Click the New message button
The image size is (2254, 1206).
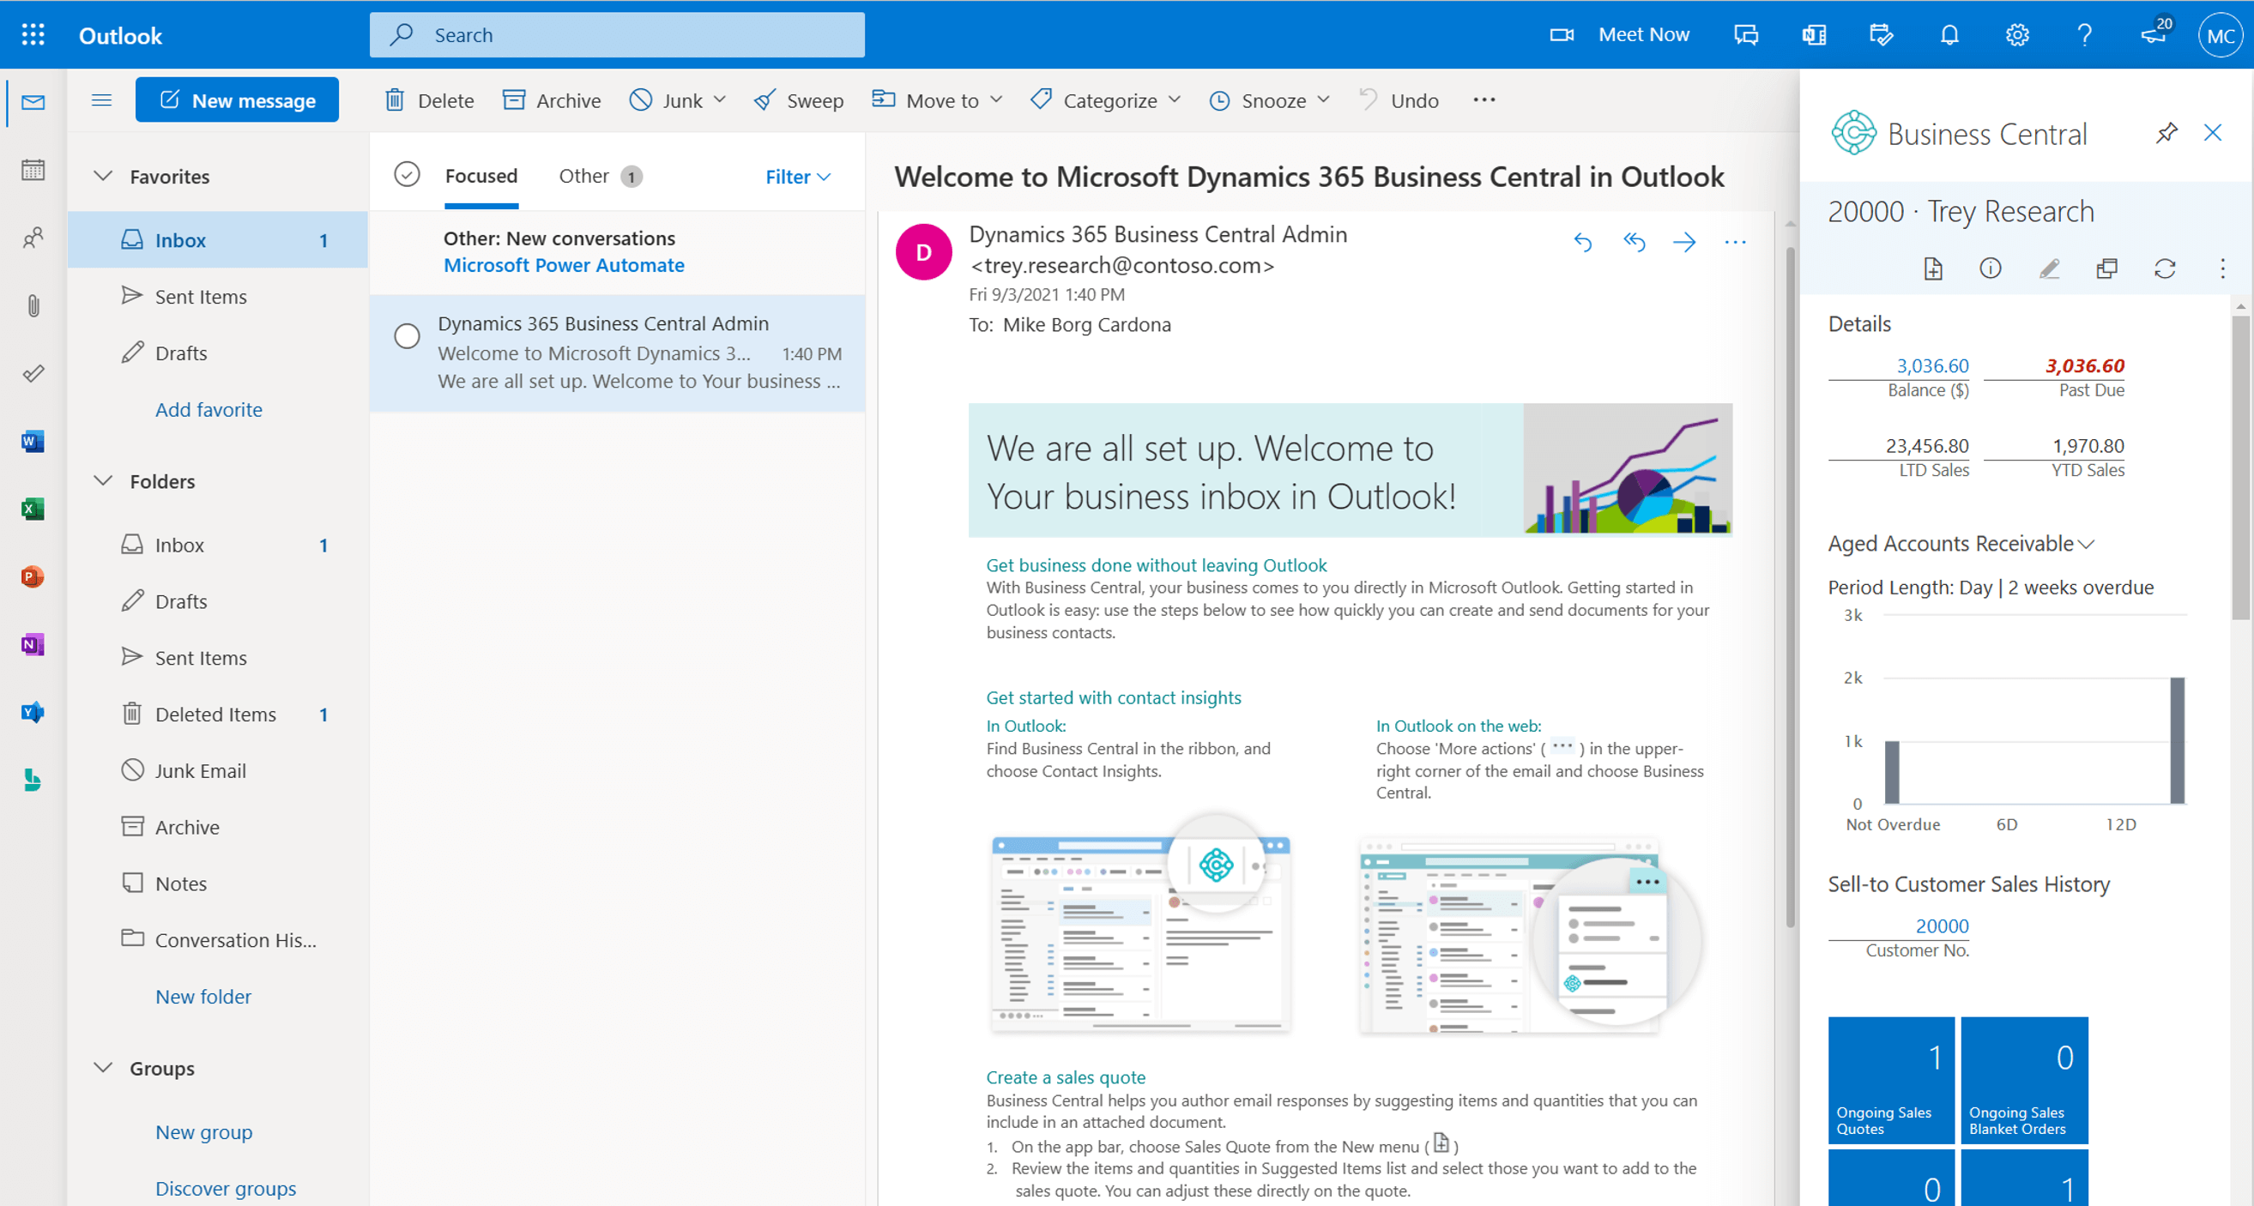[237, 99]
